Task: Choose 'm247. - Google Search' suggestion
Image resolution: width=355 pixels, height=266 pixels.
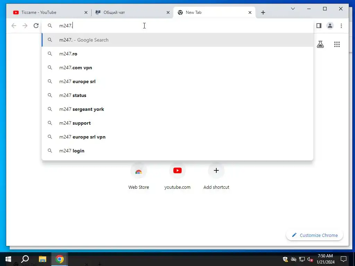Action: [177, 40]
